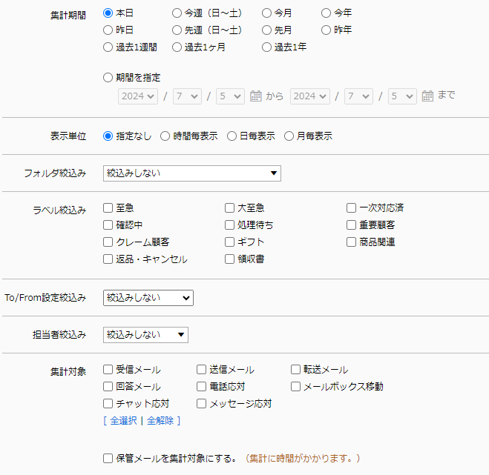Open the フォルダ絞込み dropdown
Image resolution: width=489 pixels, height=475 pixels.
click(191, 173)
